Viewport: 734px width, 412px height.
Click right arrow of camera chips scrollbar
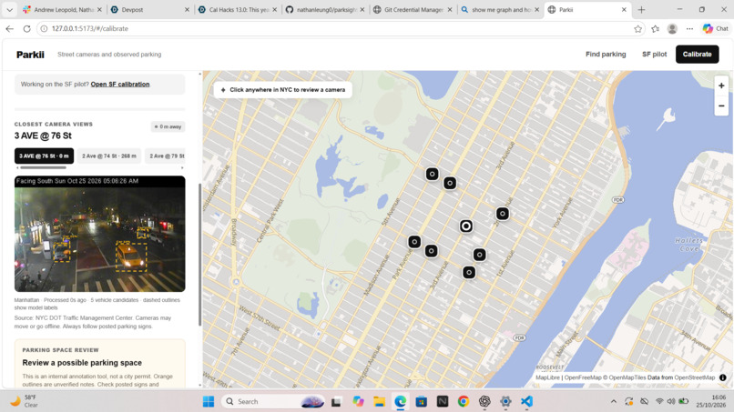coord(182,167)
